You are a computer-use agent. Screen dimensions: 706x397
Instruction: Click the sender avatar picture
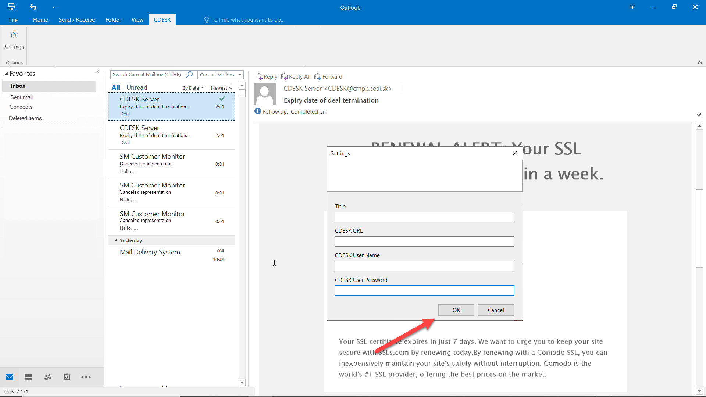(265, 94)
